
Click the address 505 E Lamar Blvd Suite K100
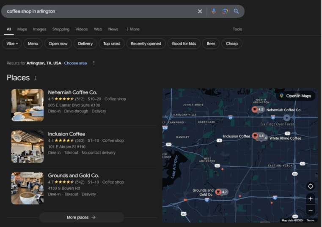[74, 105]
